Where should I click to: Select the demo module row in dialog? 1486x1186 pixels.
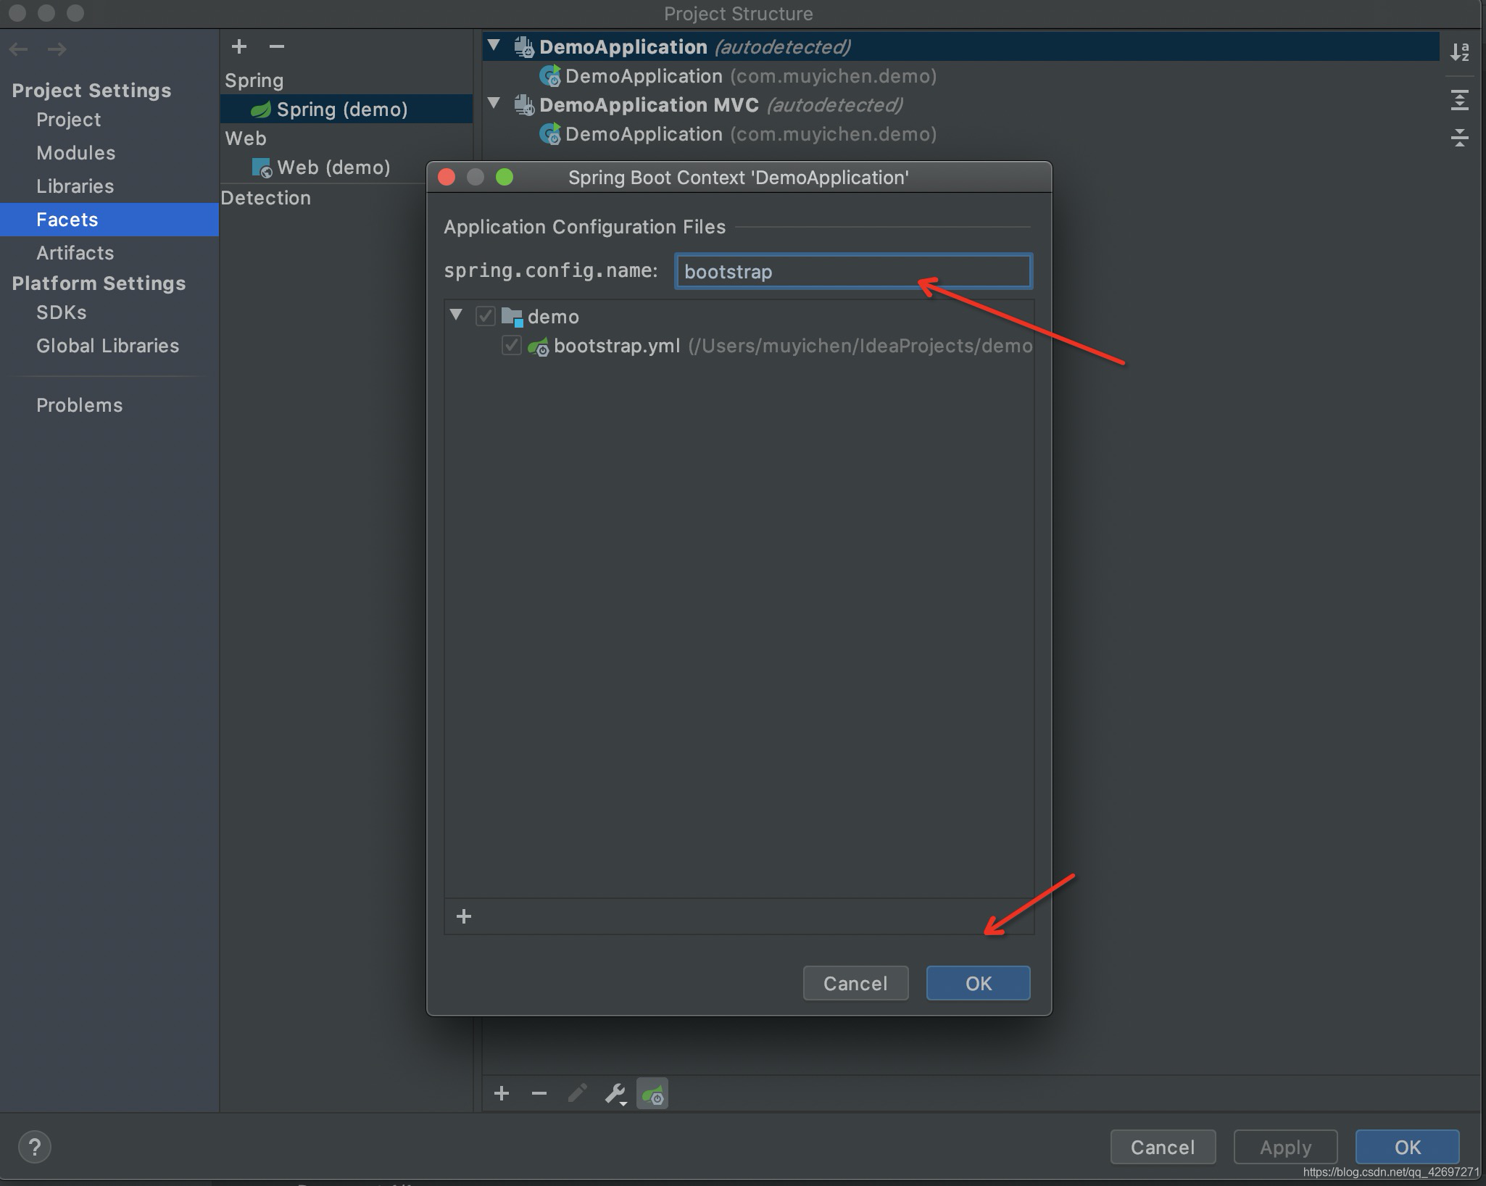tap(739, 317)
